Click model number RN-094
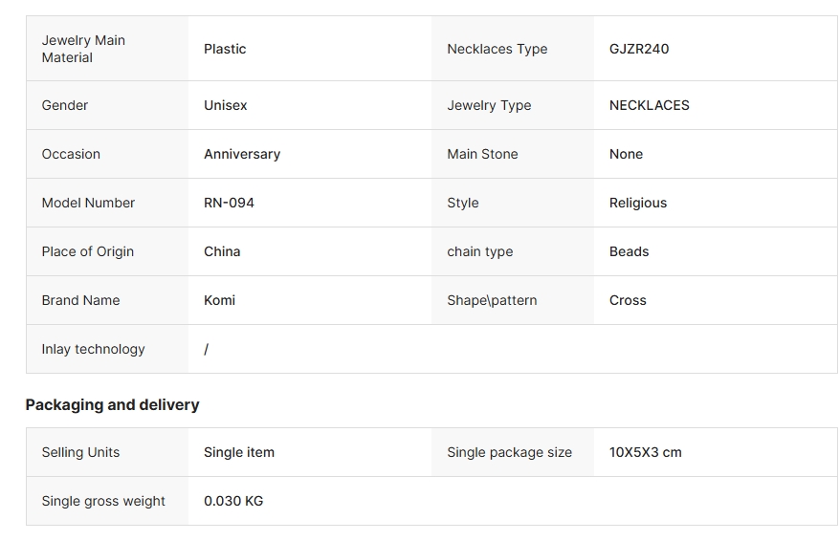This screenshot has width=840, height=541. (230, 203)
